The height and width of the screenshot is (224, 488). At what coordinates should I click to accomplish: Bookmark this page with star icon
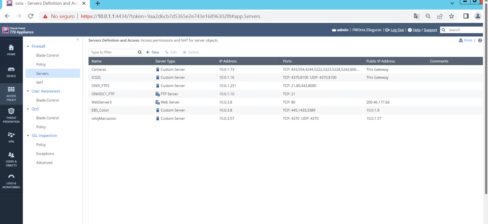pos(452,16)
